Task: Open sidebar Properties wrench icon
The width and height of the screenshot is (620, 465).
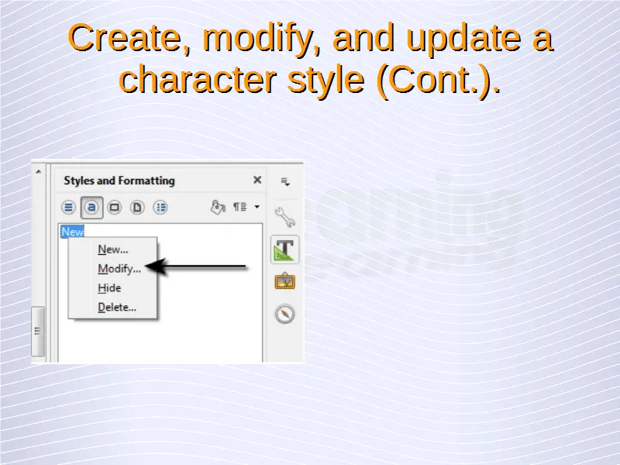Action: (284, 216)
